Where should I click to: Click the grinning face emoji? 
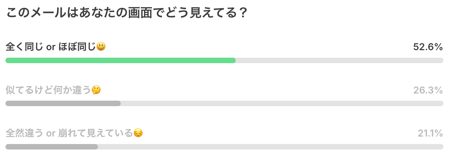101,47
